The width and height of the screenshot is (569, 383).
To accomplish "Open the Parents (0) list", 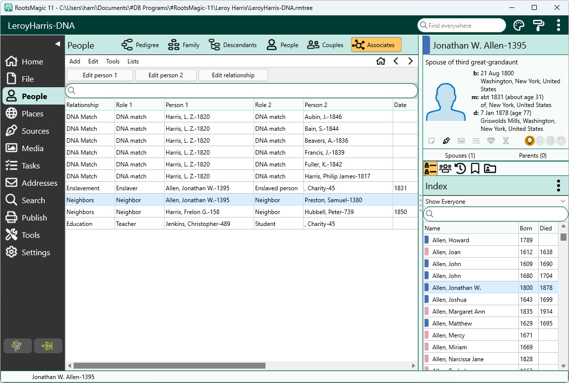I will click(533, 155).
